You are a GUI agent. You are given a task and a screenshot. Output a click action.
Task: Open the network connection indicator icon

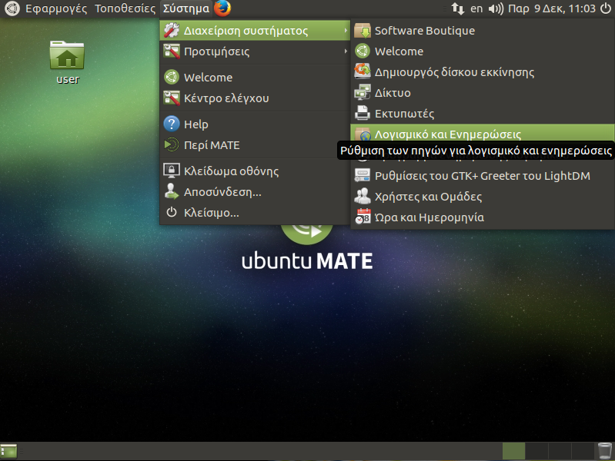(x=457, y=9)
